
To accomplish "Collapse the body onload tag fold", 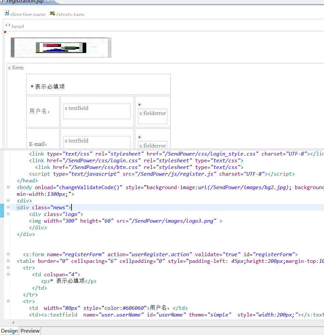I will click(x=8, y=187).
